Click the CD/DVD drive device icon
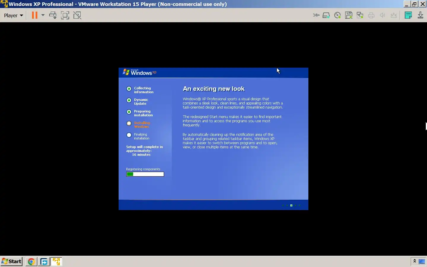This screenshot has width=427, height=267. click(x=337, y=15)
